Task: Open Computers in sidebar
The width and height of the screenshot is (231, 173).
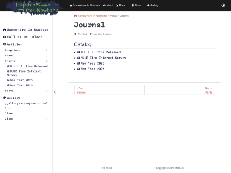Action: pos(12,50)
